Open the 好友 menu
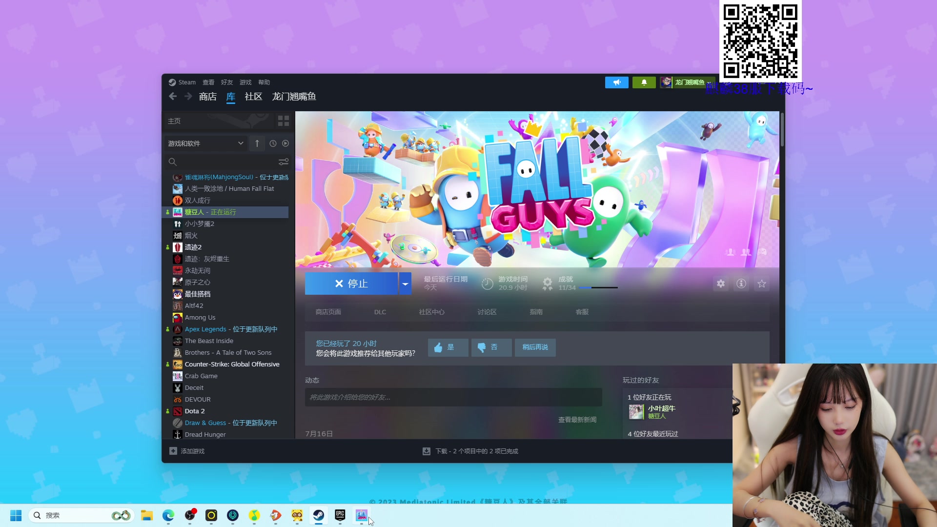The height and width of the screenshot is (527, 937). click(x=227, y=82)
